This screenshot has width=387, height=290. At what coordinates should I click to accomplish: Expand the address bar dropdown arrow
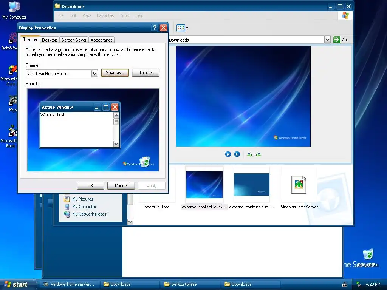[x=327, y=40]
